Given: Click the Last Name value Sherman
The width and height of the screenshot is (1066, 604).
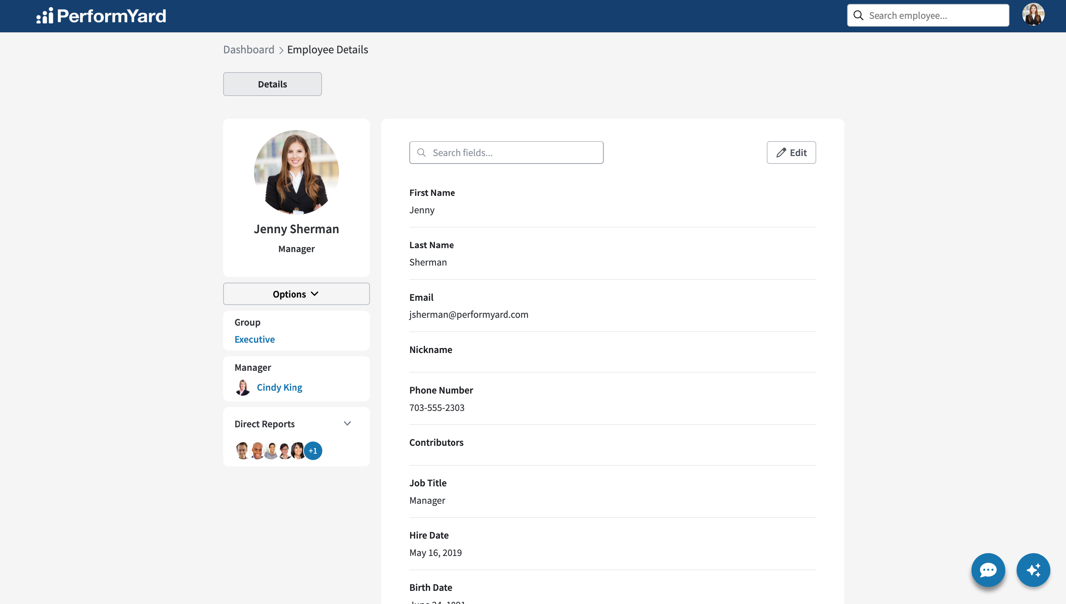Looking at the screenshot, I should click(428, 262).
